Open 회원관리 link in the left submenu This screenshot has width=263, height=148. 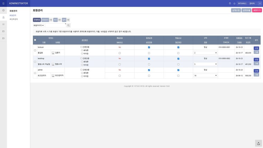point(13,16)
